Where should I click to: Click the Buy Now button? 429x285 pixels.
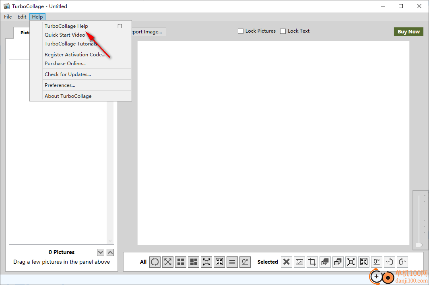tap(408, 31)
